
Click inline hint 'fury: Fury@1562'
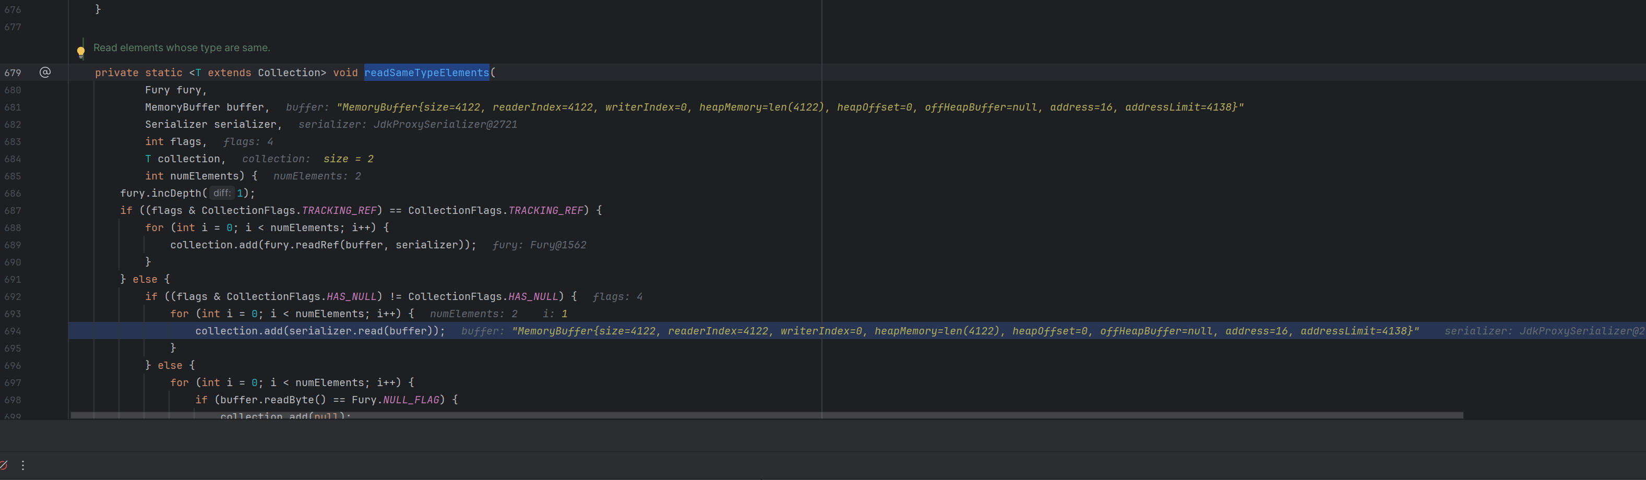pyautogui.click(x=539, y=245)
